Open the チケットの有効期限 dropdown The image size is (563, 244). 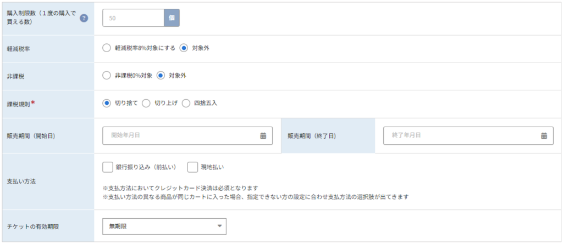[164, 226]
